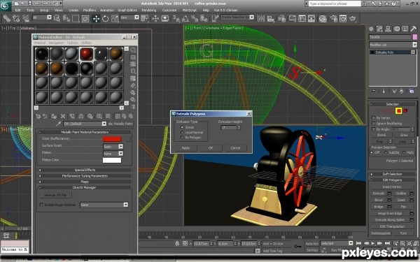Expand the Performance Tuning Parameters rollout

point(85,176)
